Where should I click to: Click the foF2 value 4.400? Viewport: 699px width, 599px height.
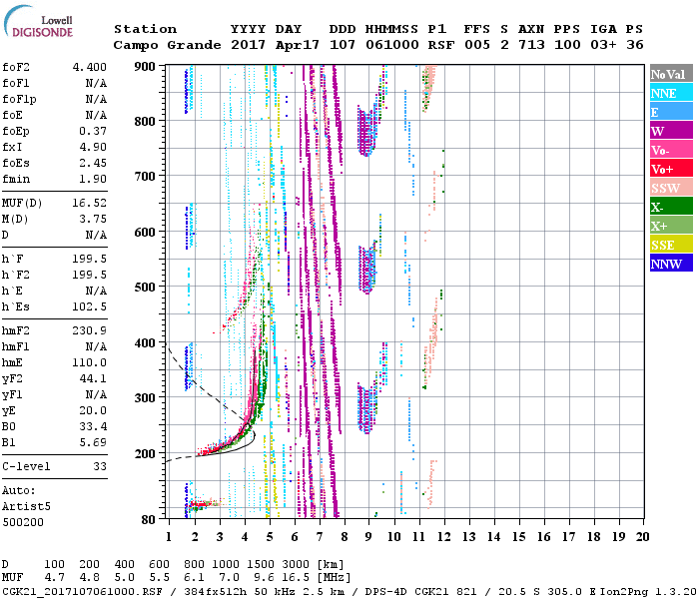pos(87,66)
